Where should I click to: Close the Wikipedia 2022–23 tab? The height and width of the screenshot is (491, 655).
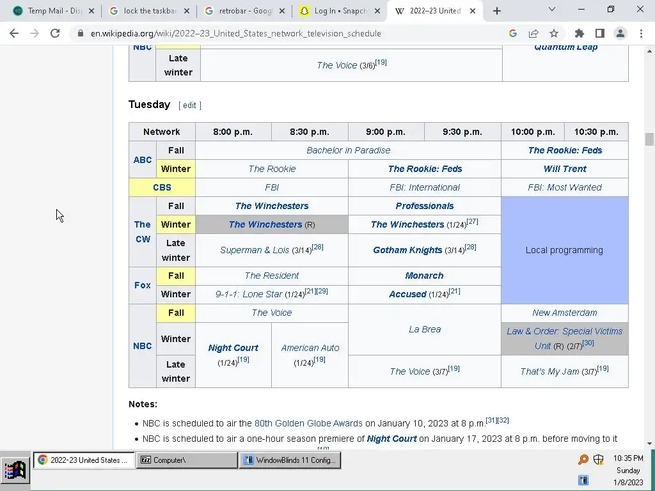click(x=473, y=11)
